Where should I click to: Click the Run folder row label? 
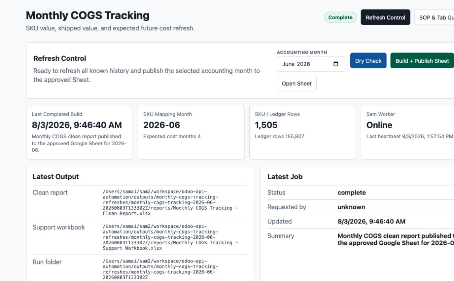47,262
